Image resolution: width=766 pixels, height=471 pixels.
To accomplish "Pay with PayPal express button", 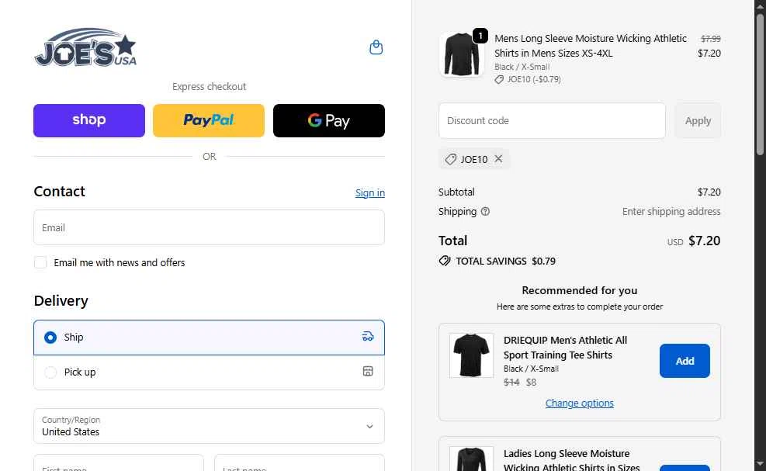I will point(209,121).
